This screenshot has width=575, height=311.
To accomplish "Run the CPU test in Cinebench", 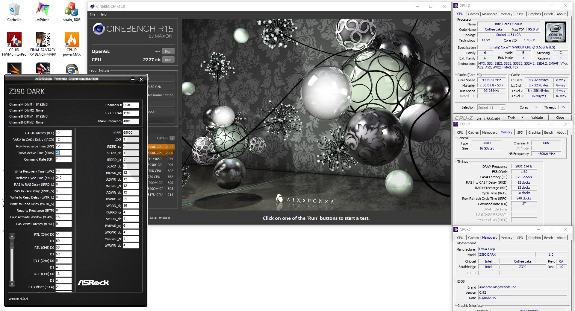I will click(168, 60).
